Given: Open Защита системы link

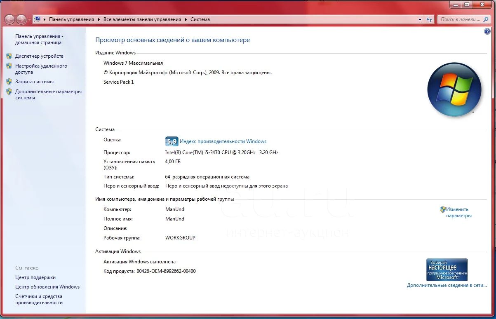Looking at the screenshot, I should (x=34, y=82).
